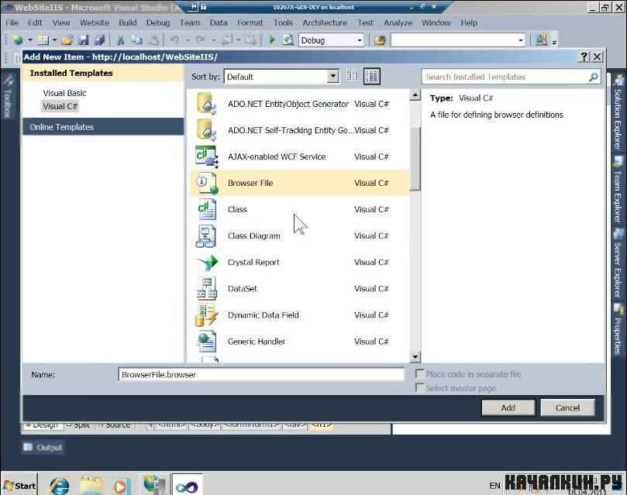Open the Online Templates section
This screenshot has width=627, height=495.
pyautogui.click(x=103, y=126)
